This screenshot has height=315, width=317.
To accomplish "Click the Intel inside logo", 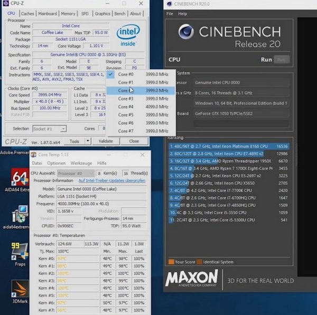I will [128, 35].
